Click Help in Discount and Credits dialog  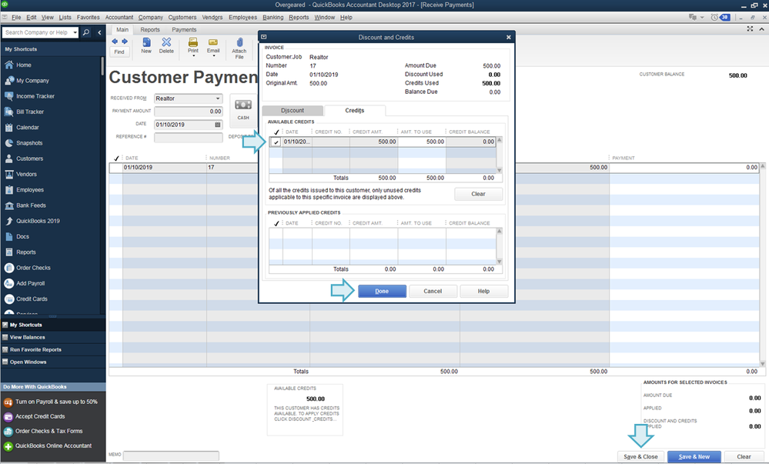[x=483, y=291]
